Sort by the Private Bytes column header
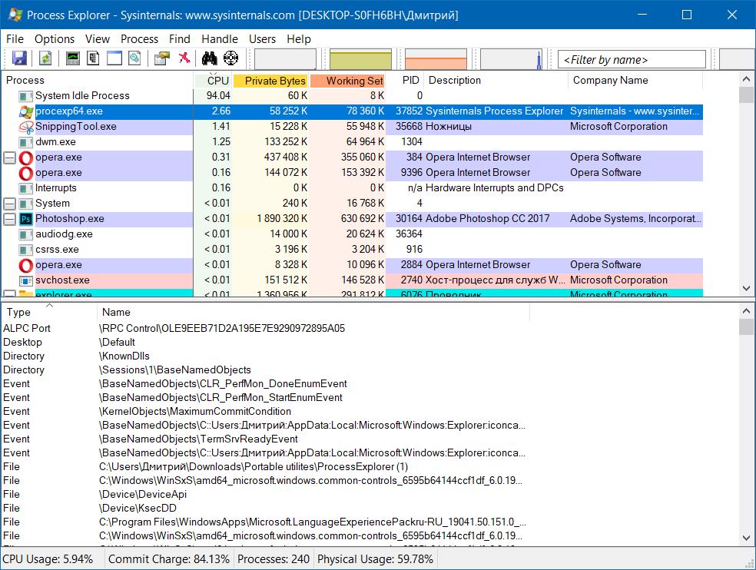Viewport: 756px width, 570px height. click(271, 81)
